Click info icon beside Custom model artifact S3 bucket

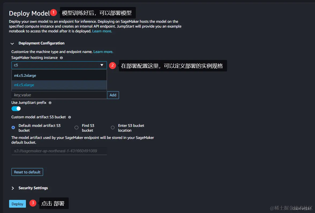point(70,117)
